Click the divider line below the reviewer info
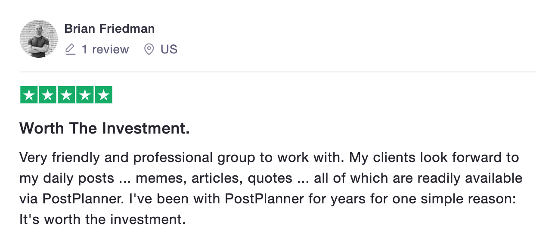The image size is (558, 243). pos(278,72)
